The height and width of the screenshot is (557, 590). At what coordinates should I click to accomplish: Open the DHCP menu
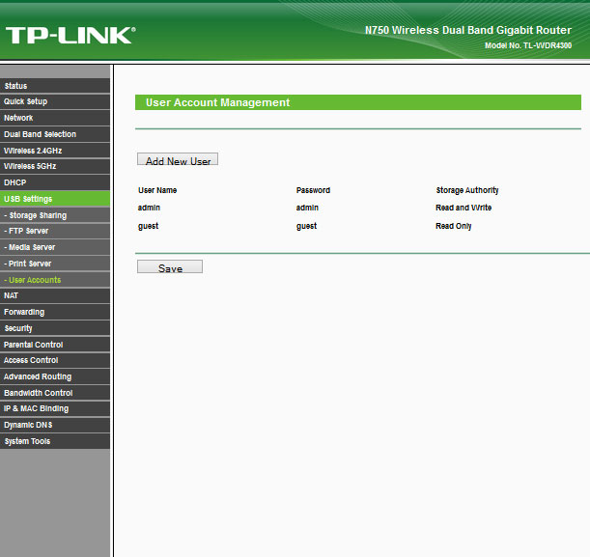click(x=55, y=182)
